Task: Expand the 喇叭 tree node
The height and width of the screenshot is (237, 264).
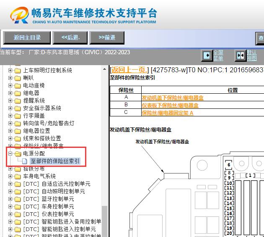Action: coord(10,78)
